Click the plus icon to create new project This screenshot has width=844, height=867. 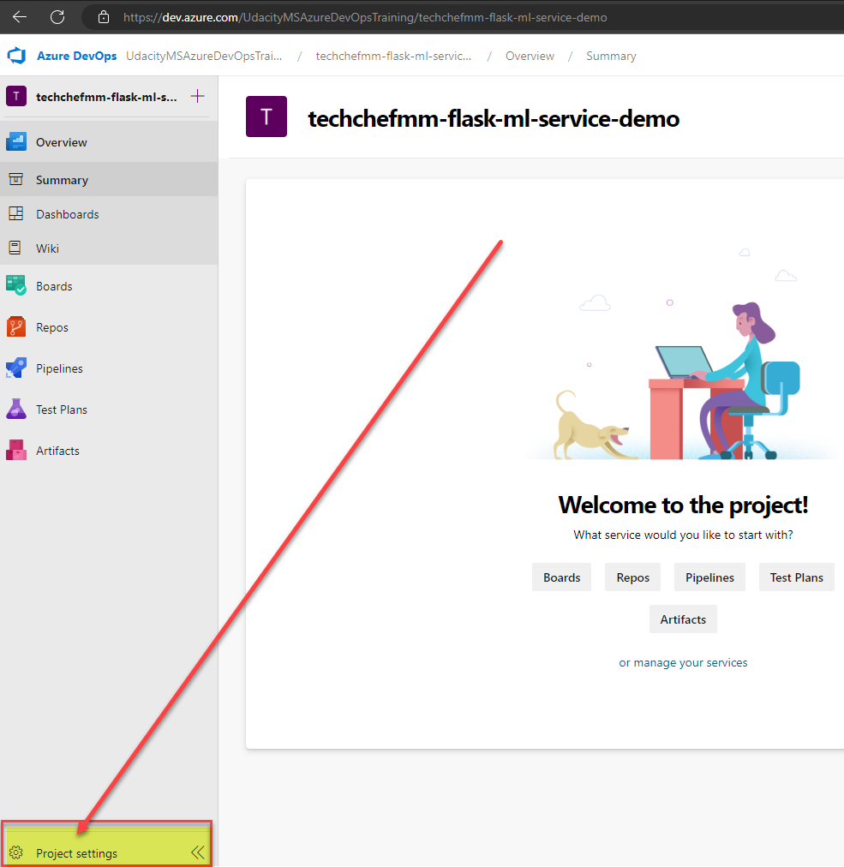click(197, 96)
